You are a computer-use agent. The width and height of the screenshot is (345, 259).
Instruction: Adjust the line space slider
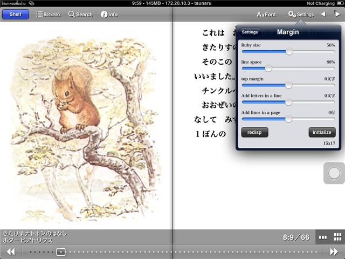[268, 69]
